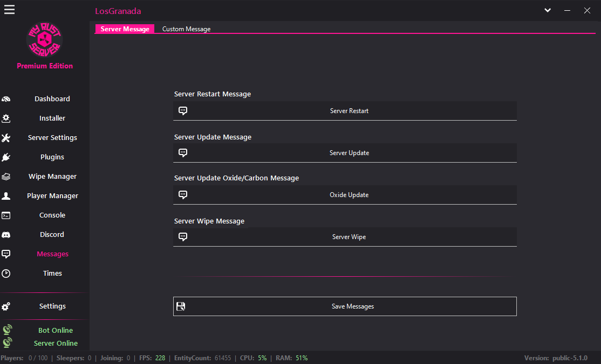
Task: Click the CPU 5% status value
Action: 262,358
